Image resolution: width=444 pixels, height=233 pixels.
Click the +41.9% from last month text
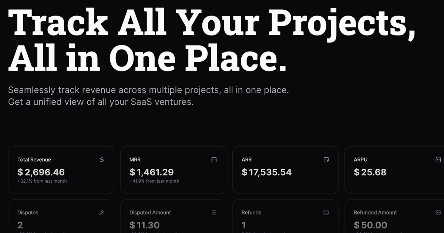pos(154,181)
